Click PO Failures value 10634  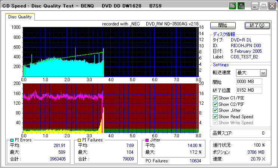tap(195, 161)
